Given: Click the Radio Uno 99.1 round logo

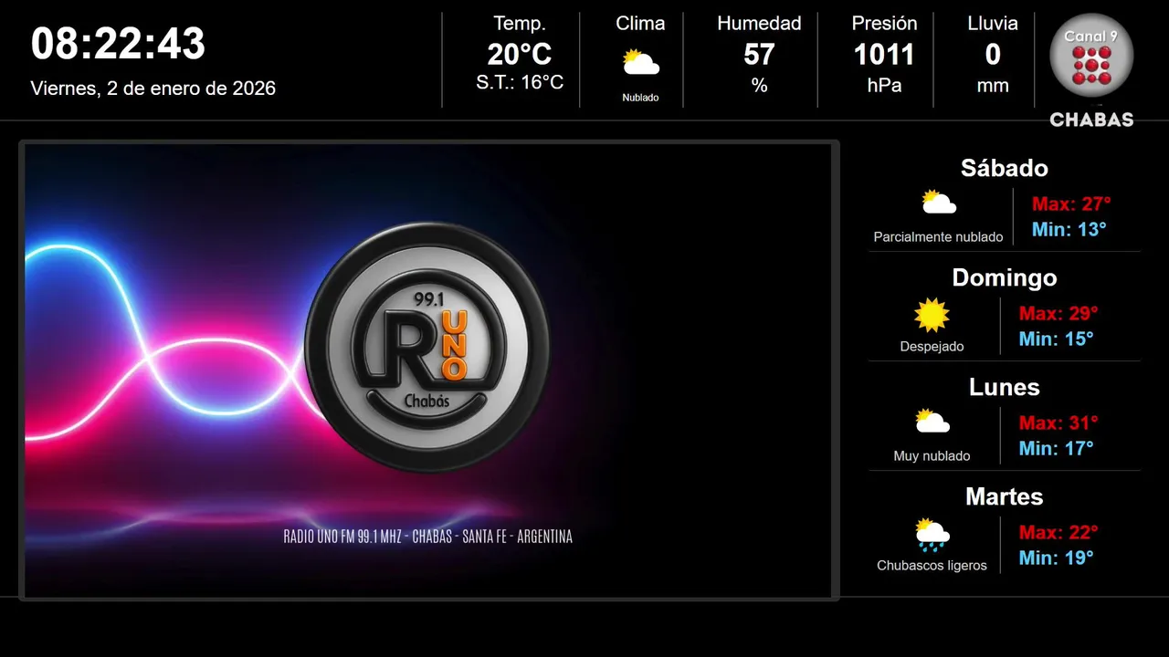Looking at the screenshot, I should tap(427, 348).
